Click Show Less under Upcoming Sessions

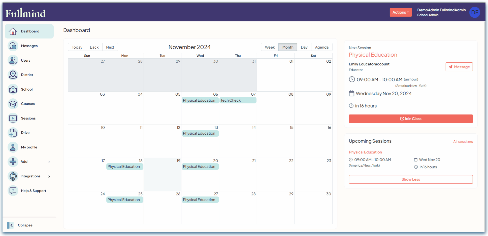(x=411, y=179)
